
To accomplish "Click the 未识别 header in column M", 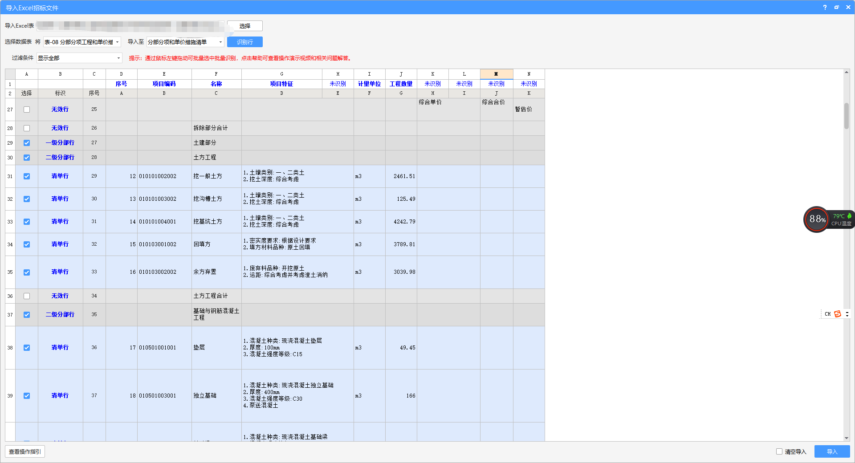I will [x=497, y=84].
